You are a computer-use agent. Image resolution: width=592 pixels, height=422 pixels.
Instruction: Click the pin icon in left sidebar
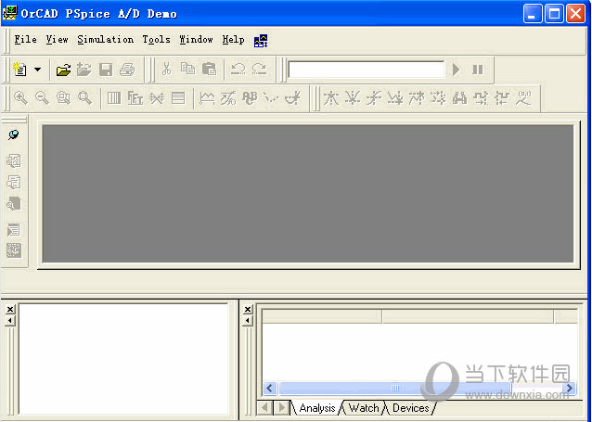14,135
